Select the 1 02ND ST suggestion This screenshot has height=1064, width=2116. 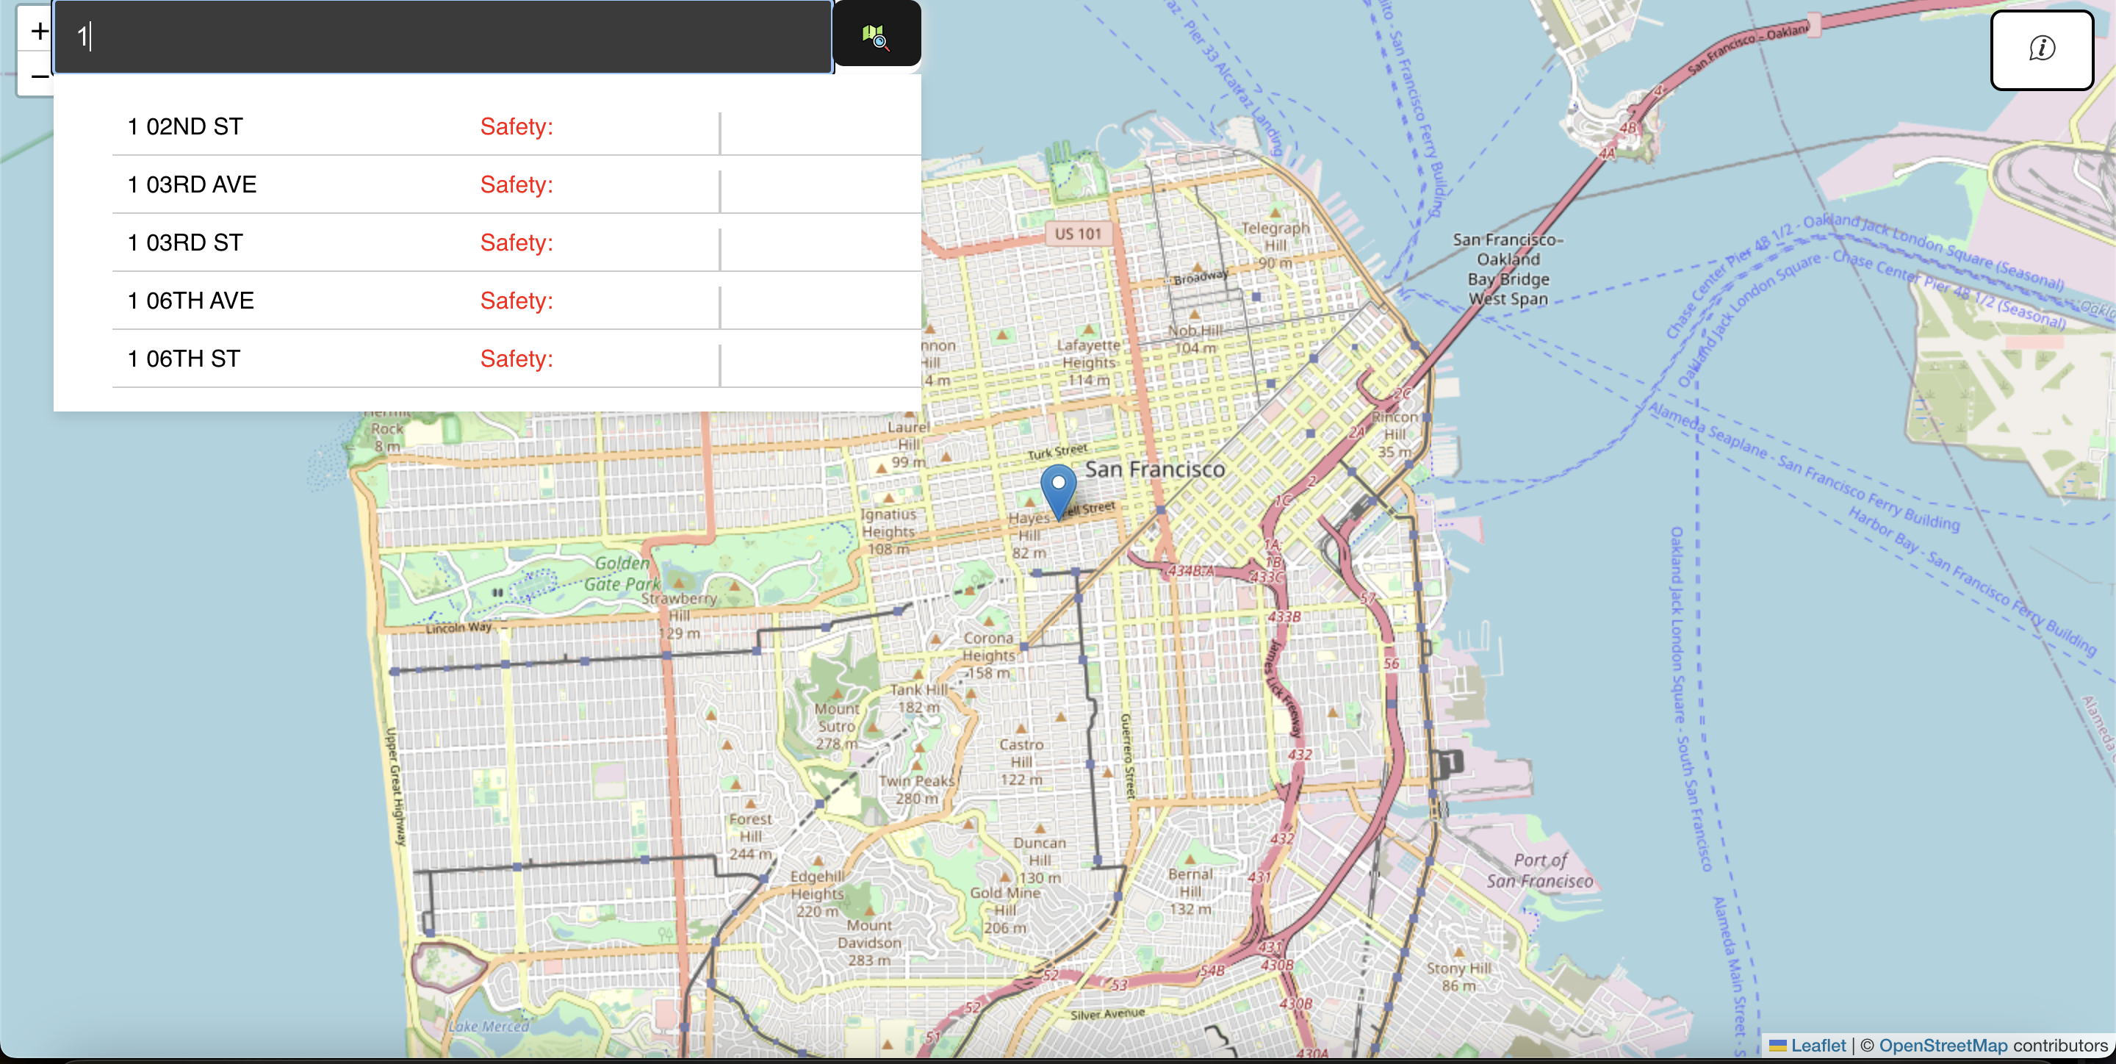click(186, 126)
